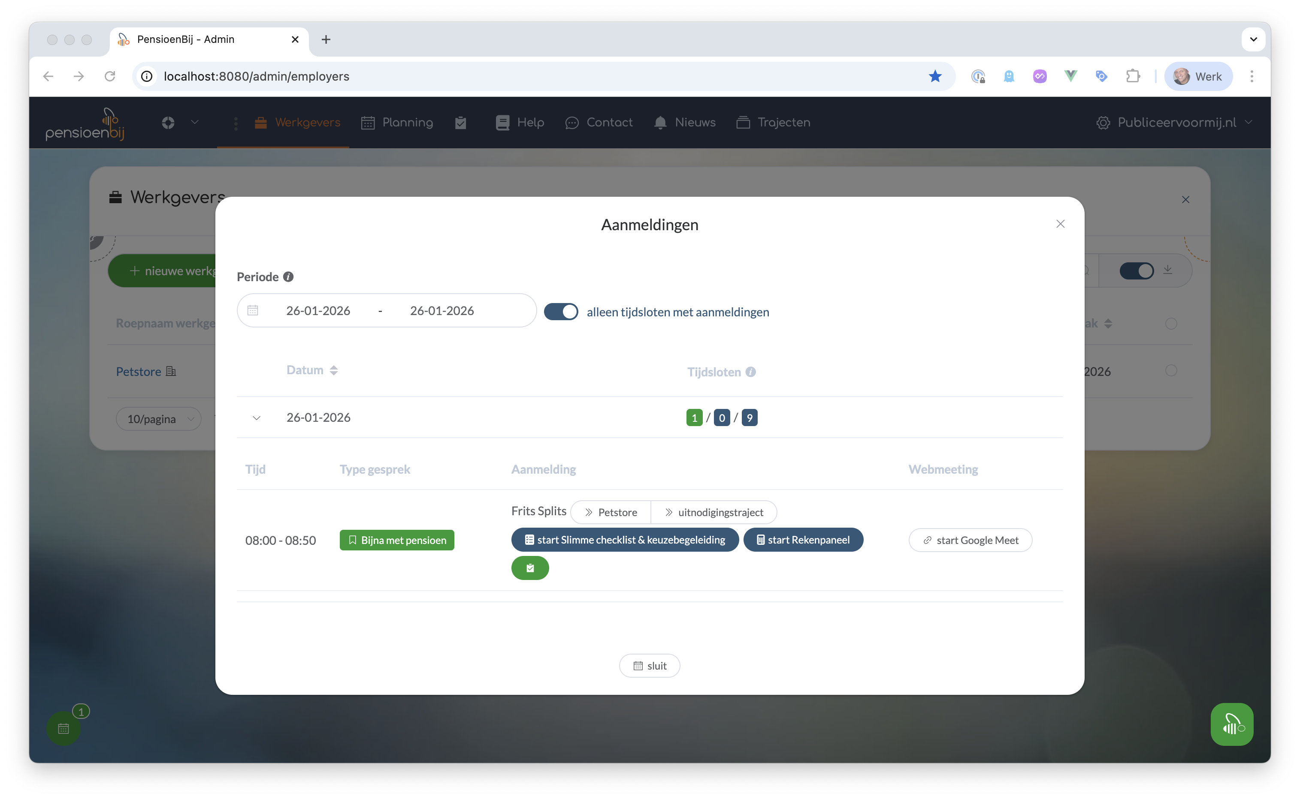
Task: Toggle the dark switch beside download icon
Action: point(1136,271)
